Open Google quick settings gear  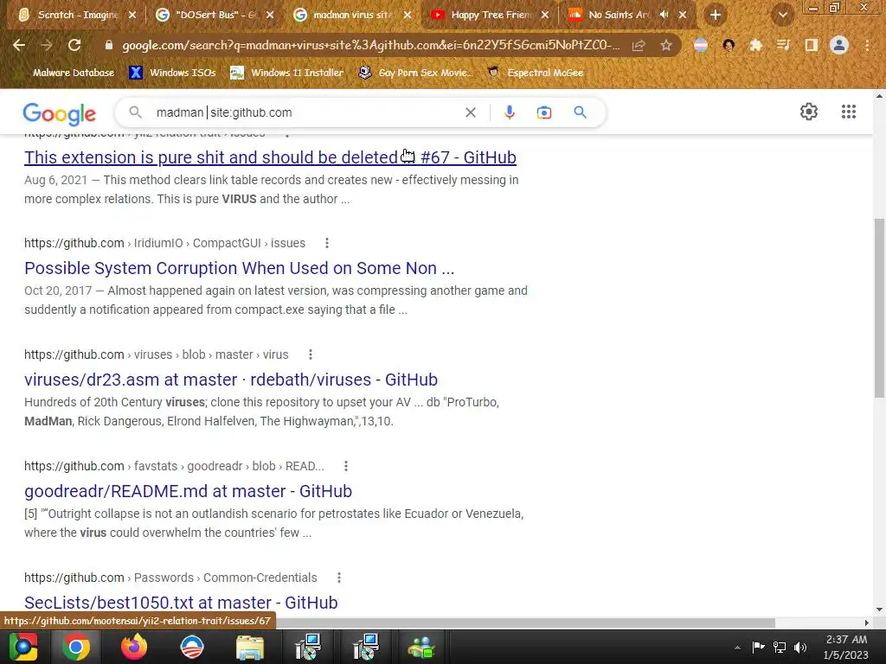(809, 112)
